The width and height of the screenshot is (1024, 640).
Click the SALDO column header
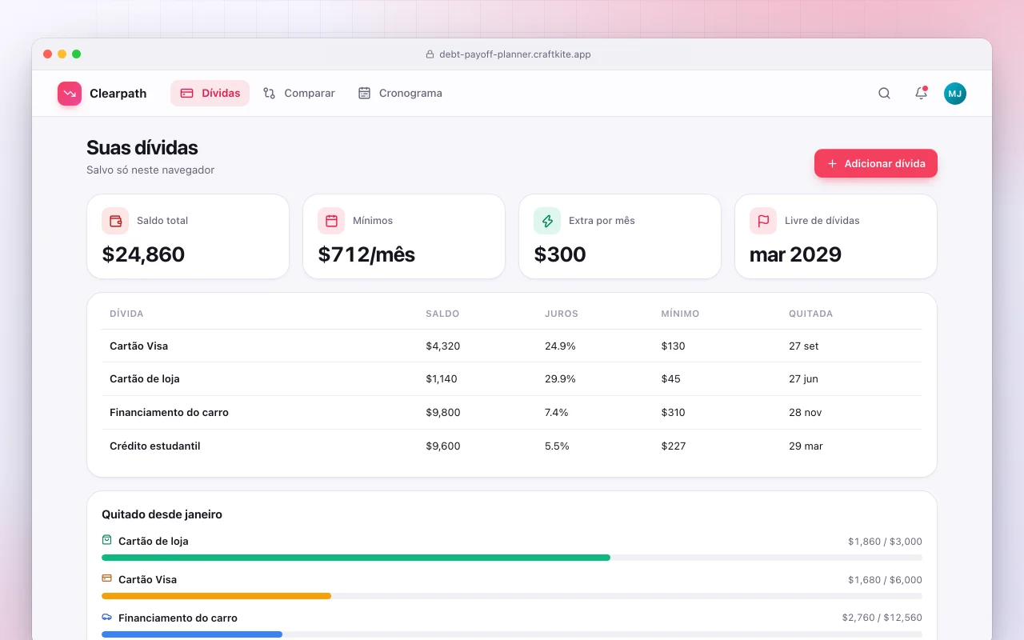pyautogui.click(x=442, y=314)
